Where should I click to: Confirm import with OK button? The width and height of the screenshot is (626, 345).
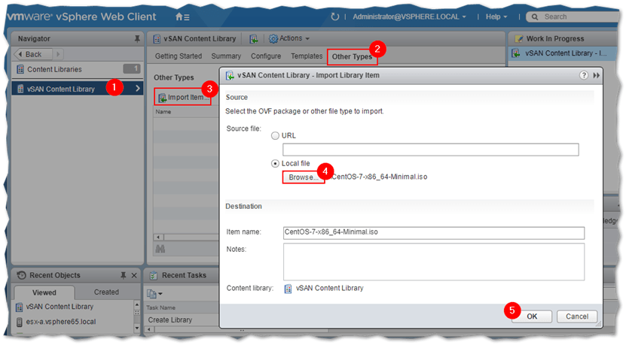point(532,316)
